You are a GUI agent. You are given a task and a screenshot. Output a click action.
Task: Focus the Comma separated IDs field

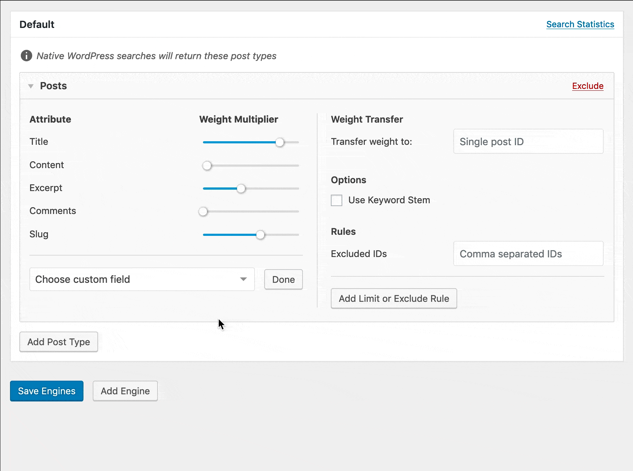(x=528, y=254)
